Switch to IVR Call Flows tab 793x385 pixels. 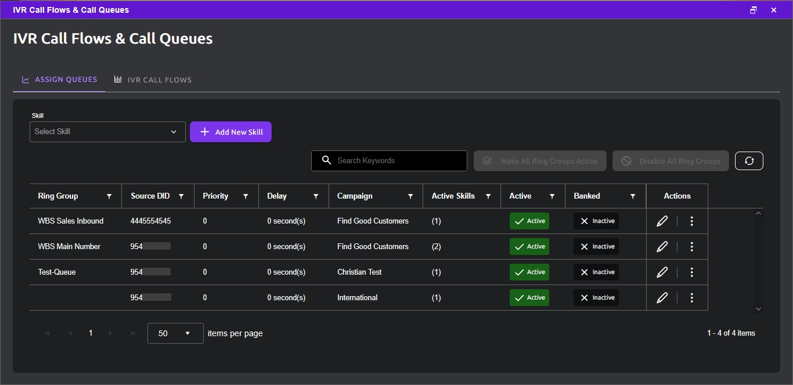(x=153, y=80)
